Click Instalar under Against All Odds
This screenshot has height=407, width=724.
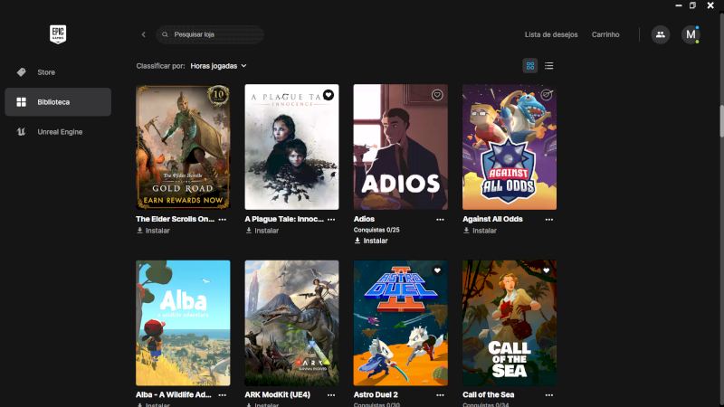pyautogui.click(x=481, y=231)
